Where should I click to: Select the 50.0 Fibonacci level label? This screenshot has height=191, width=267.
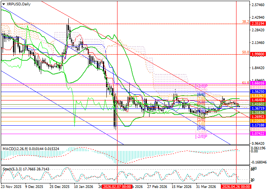click(x=245, y=52)
